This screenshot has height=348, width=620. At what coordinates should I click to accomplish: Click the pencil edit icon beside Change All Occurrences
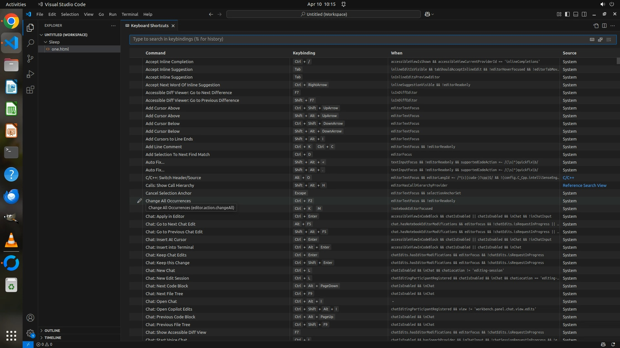click(139, 201)
